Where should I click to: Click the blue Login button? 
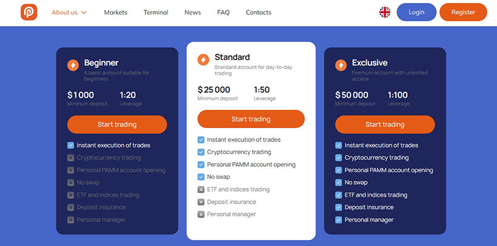[x=416, y=12]
